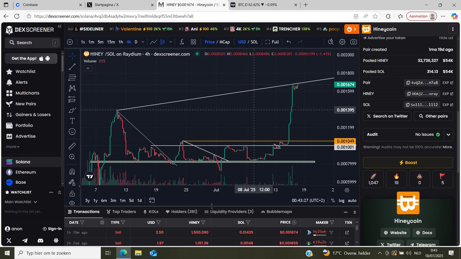
Task: Click the undo arrow in chart toolbar
Action: point(289,42)
